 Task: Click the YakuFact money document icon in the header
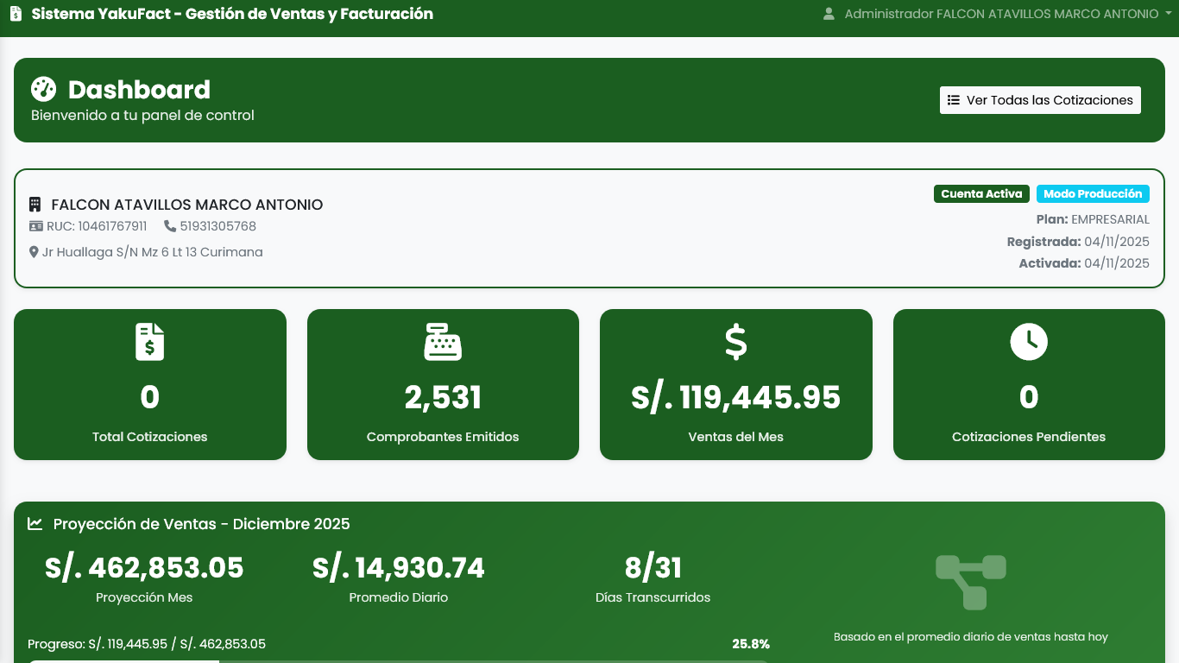tap(14, 13)
